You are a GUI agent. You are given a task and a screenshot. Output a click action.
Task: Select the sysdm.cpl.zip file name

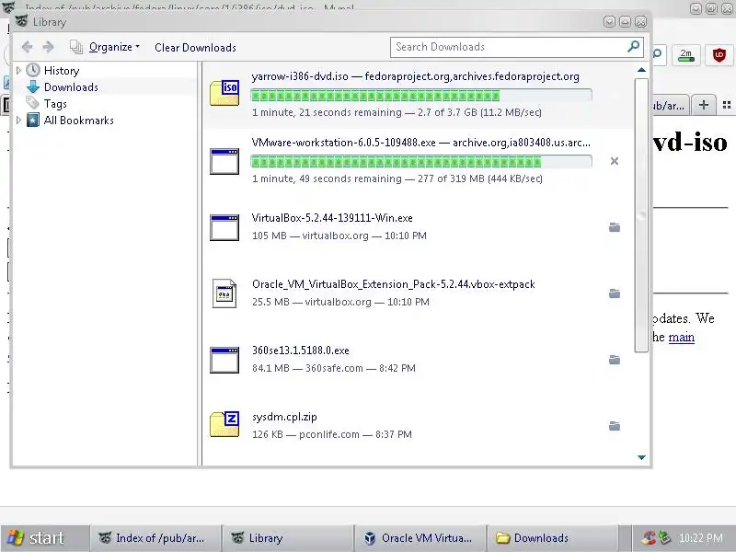[284, 417]
